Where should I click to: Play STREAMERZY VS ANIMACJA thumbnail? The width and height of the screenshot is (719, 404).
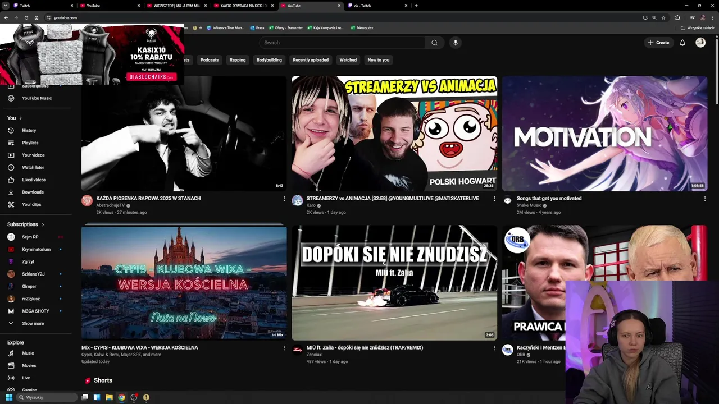pos(394,134)
